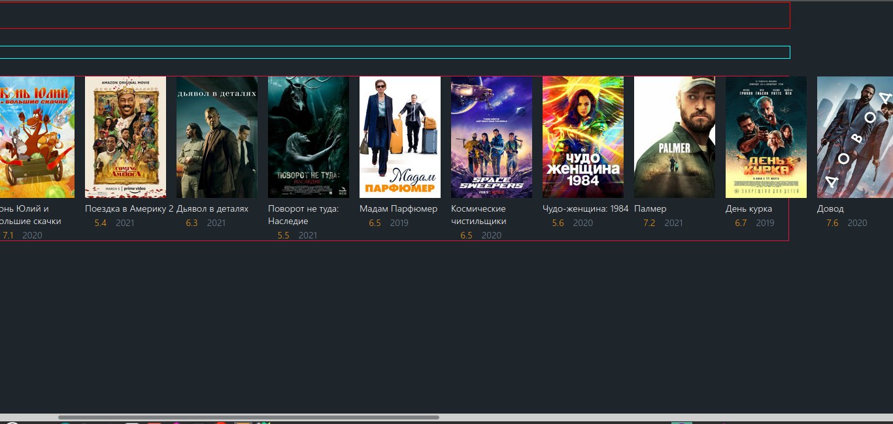Click the title Чудо-женщина: 1984

pos(586,209)
